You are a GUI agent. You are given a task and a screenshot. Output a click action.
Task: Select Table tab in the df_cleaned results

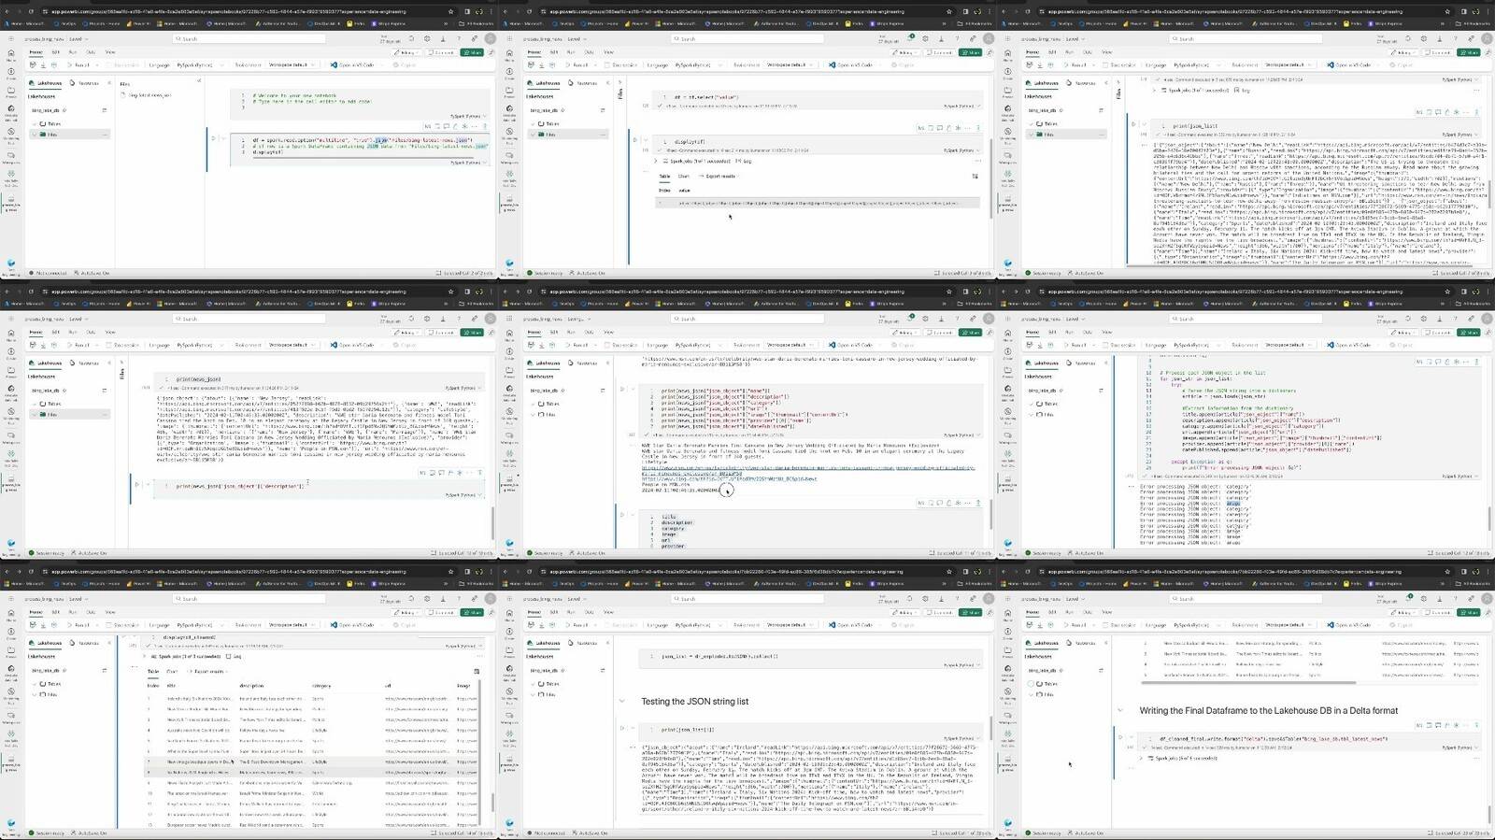pos(153,671)
